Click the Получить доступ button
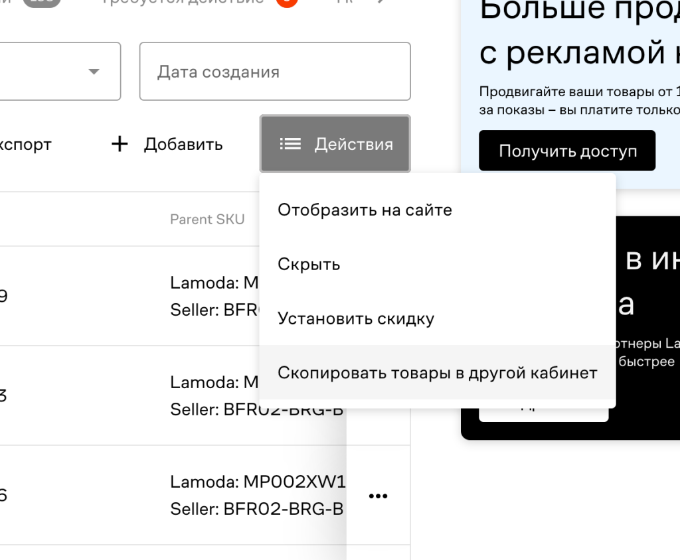680x560 pixels. pyautogui.click(x=567, y=151)
